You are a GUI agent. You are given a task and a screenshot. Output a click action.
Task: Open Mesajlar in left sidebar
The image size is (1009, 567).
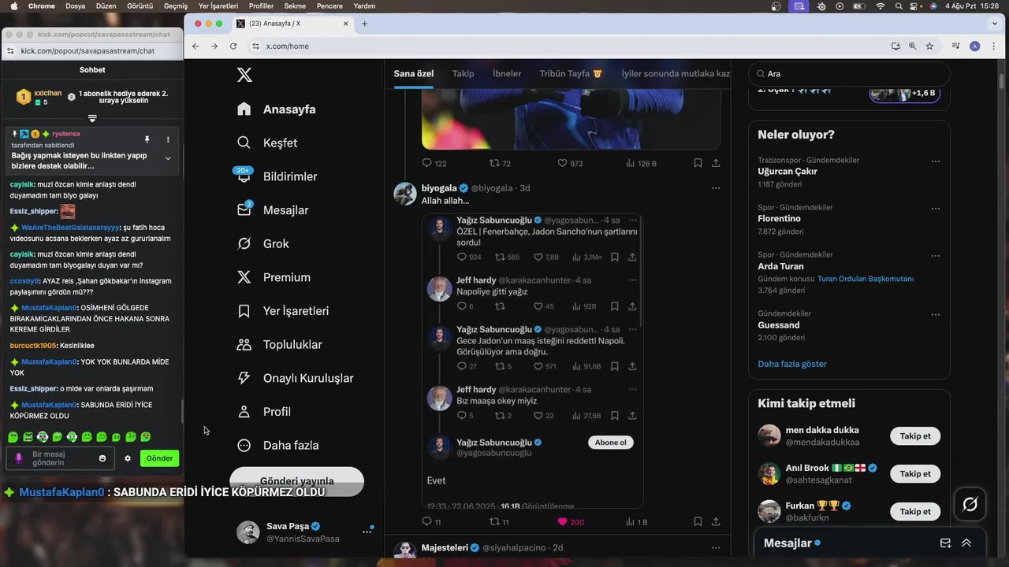(x=273, y=210)
